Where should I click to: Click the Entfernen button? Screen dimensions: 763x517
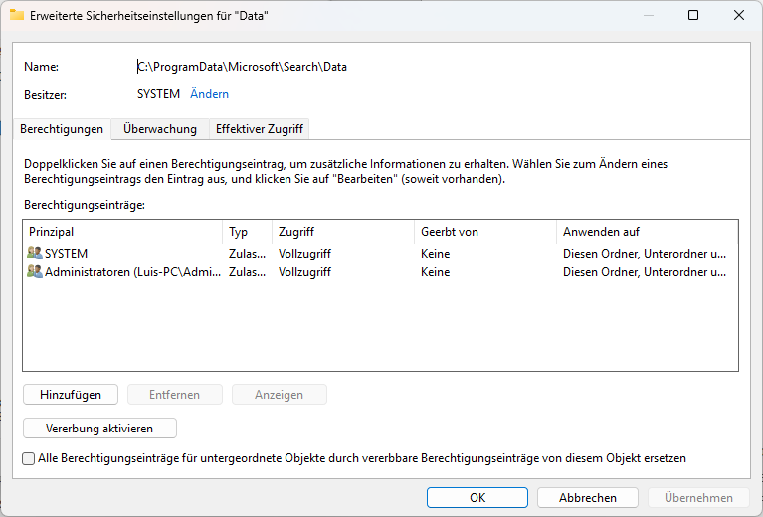tap(175, 395)
